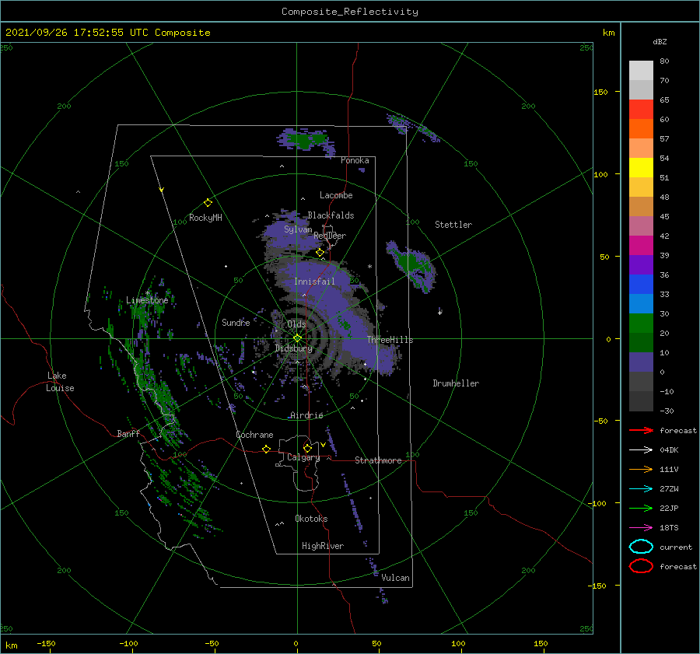The width and height of the screenshot is (700, 654).
Task: Click the ThreeHills label
Action: click(390, 340)
